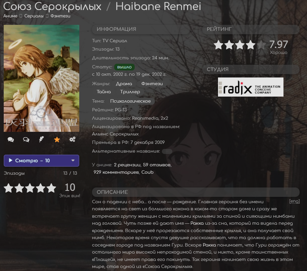This screenshot has height=271, width=307.
Task: Click the Альянс Серокрылых licensed title
Action: (x=115, y=134)
